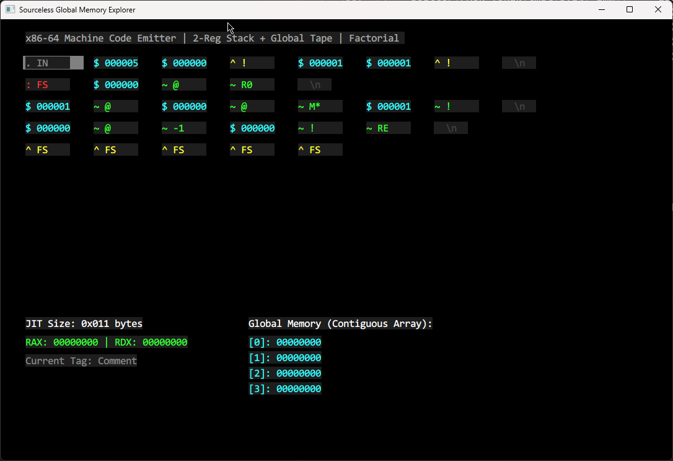
Task: Select the '~ RE' return token
Action: tap(388, 128)
